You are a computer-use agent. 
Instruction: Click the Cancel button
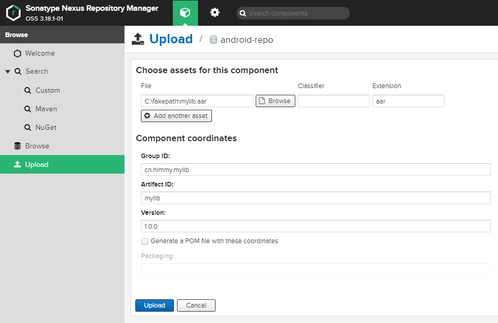(x=197, y=305)
